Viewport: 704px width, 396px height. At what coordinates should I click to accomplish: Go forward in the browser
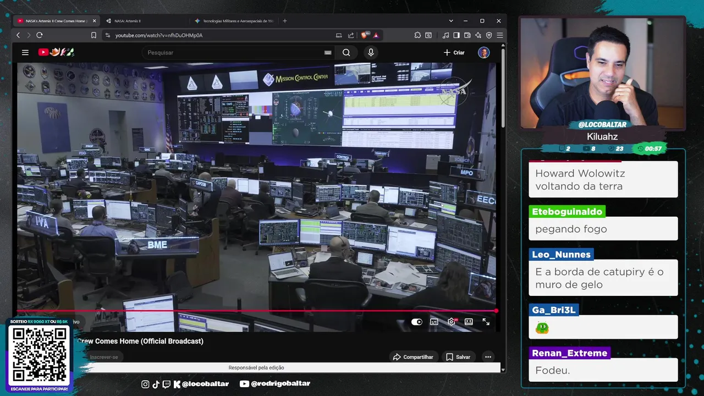[x=29, y=35]
